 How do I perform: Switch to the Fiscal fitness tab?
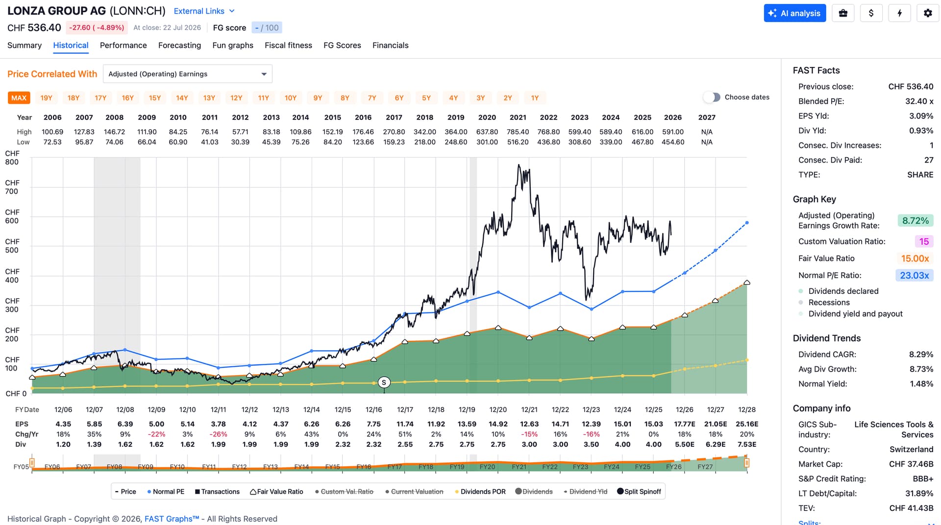click(x=288, y=46)
